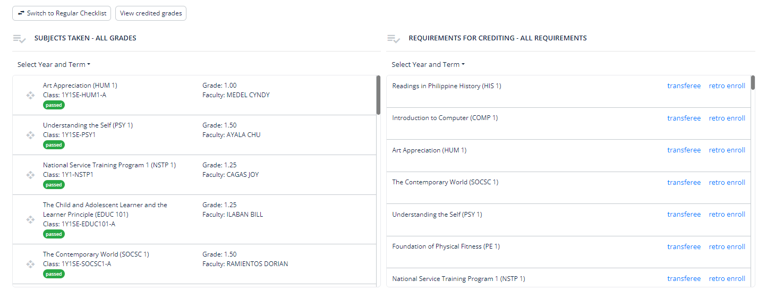The height and width of the screenshot is (307, 758).
Task: Click move icon for NSTP 1 subject
Action: point(30,175)
